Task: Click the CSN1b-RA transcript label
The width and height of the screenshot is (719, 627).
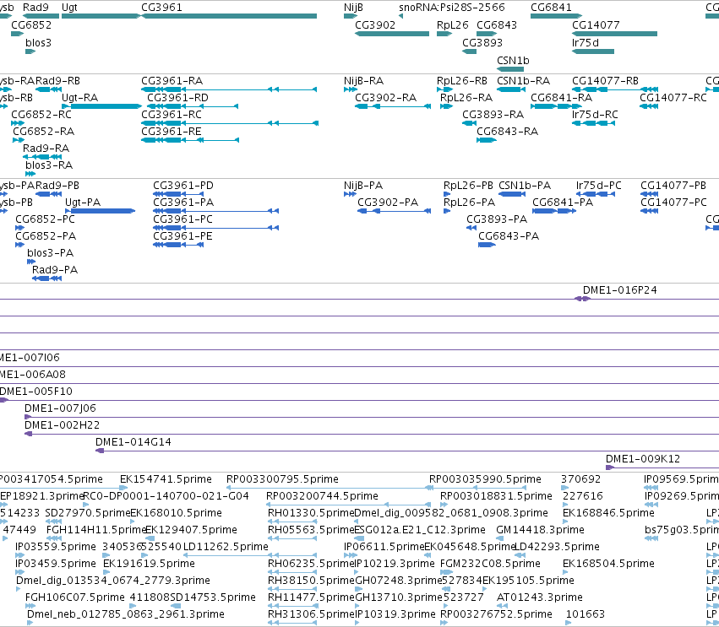Action: tap(524, 81)
